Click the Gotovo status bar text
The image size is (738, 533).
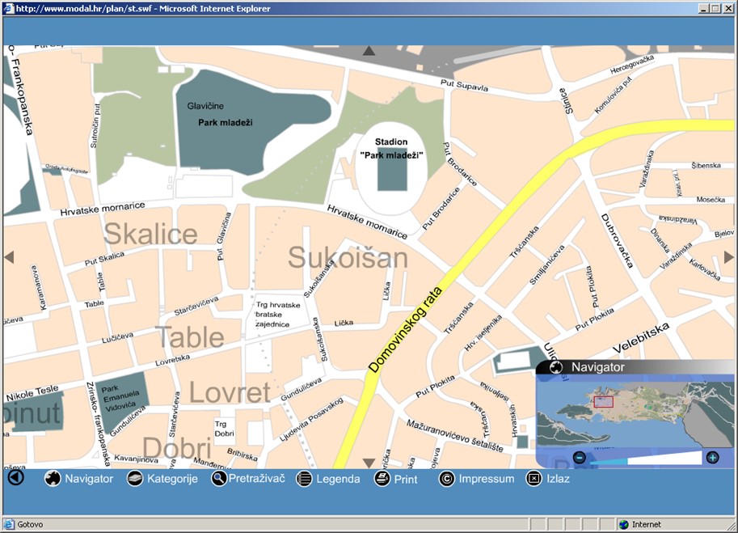click(x=30, y=524)
